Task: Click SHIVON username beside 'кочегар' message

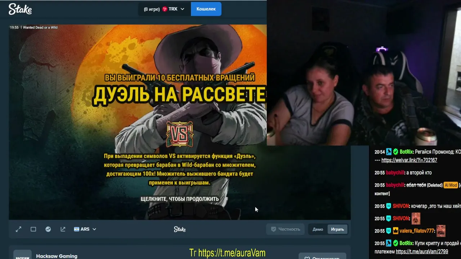Action: (x=401, y=206)
